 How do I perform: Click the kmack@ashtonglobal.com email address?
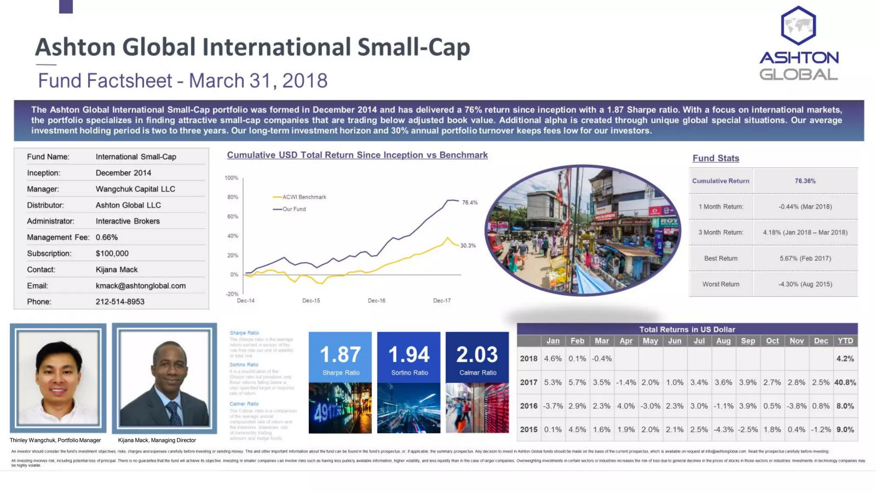pyautogui.click(x=141, y=286)
